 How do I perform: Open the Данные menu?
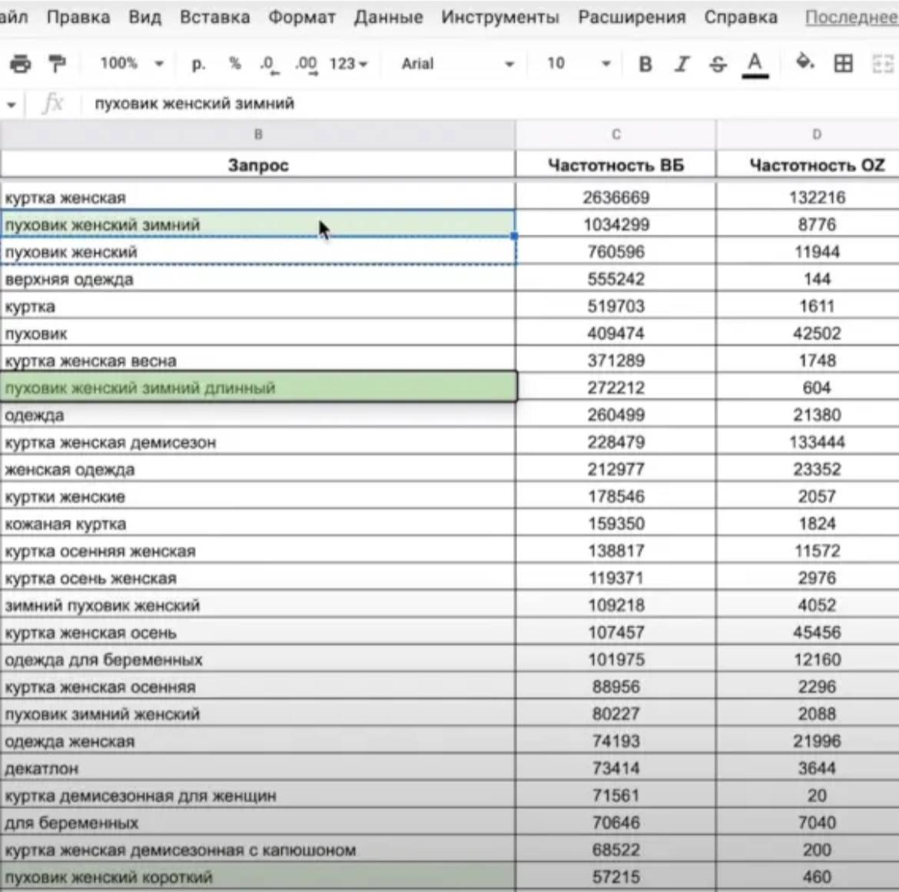tap(388, 17)
